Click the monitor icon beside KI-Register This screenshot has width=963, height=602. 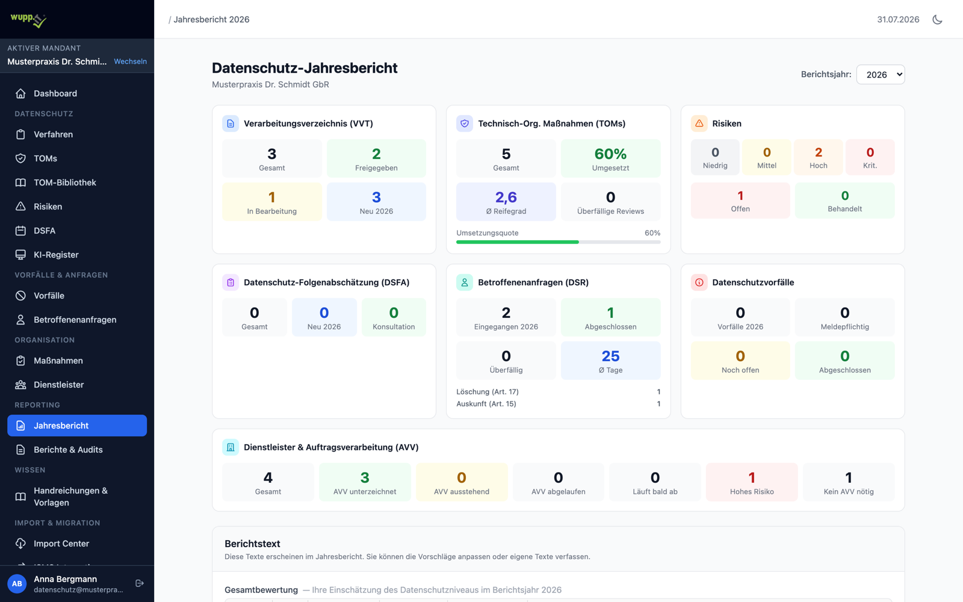(20, 255)
